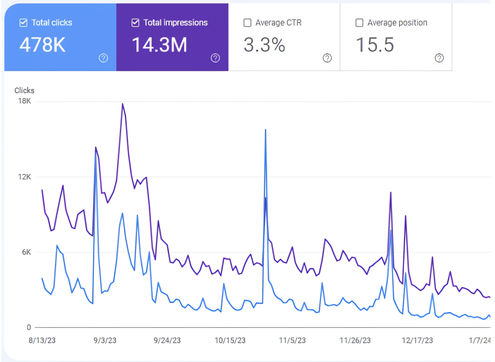
Task: Click the empty checkbox icon beside Average position
Action: click(x=359, y=22)
